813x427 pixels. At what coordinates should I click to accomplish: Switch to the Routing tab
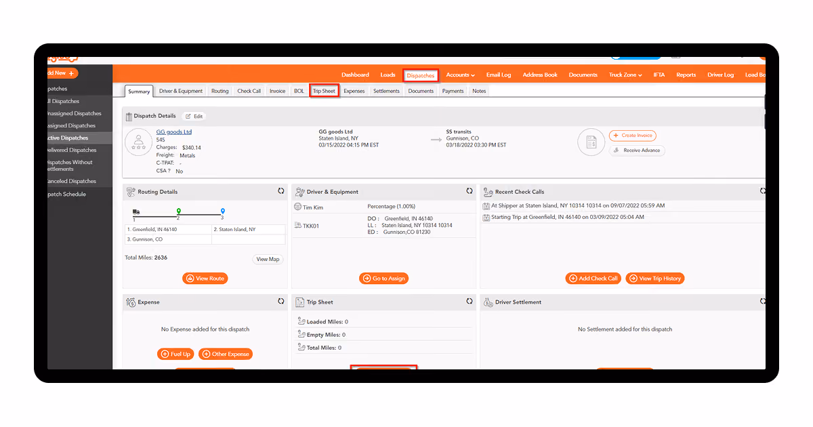coord(220,91)
